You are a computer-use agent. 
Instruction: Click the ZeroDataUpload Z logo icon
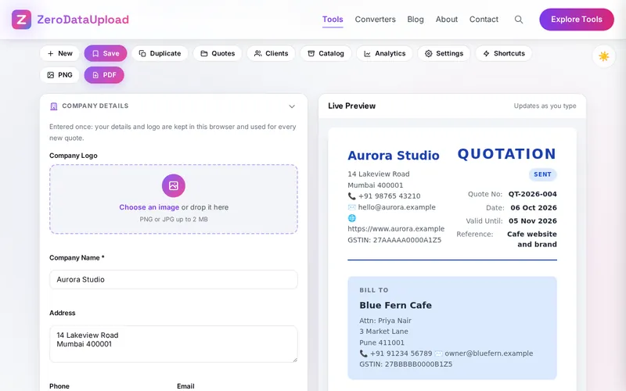click(x=22, y=20)
